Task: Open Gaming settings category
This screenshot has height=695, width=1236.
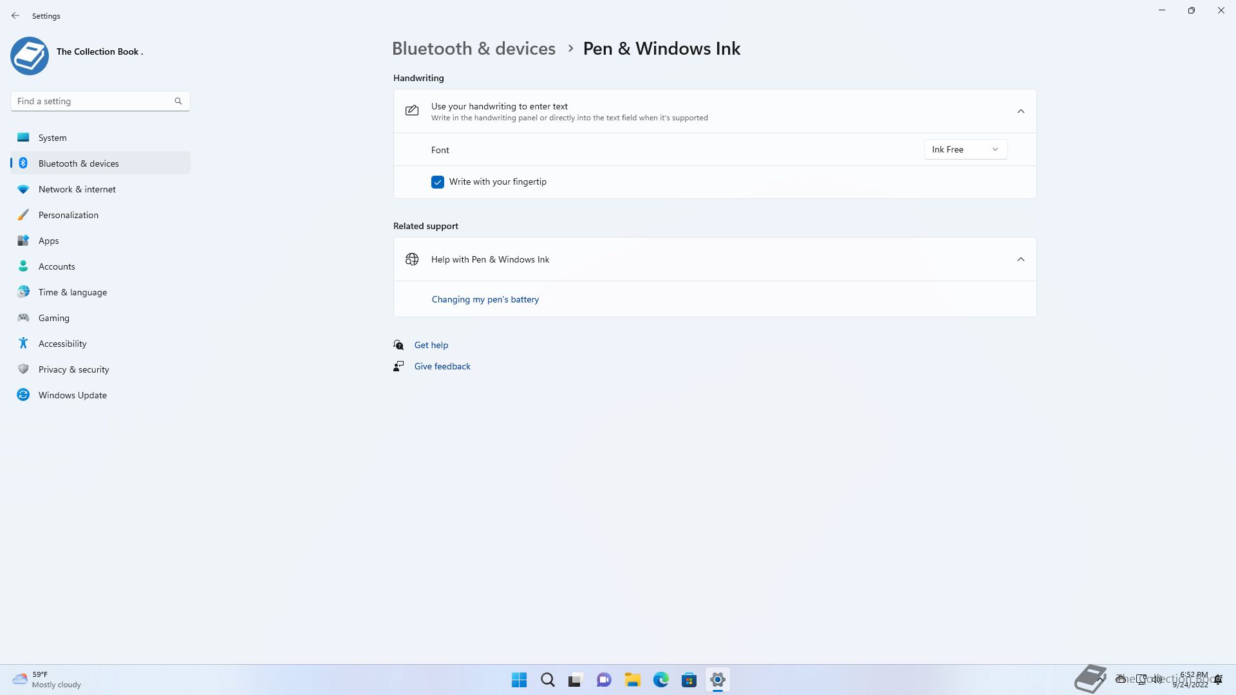Action: tap(100, 318)
